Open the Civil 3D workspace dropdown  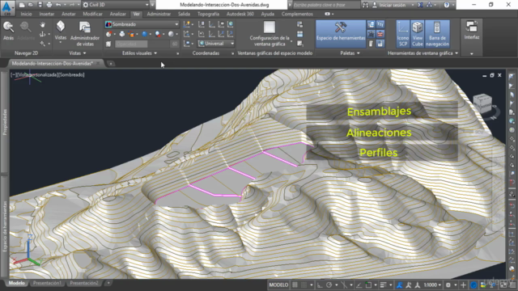coord(116,5)
